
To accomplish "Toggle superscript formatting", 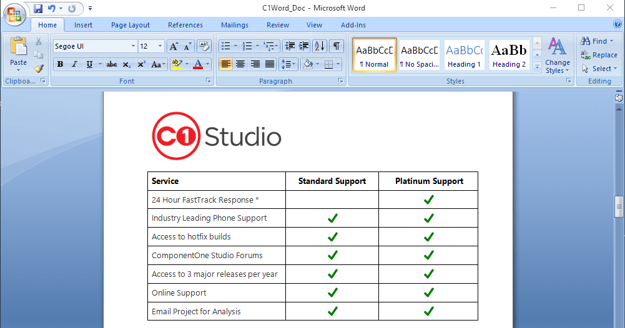I will click(x=141, y=64).
